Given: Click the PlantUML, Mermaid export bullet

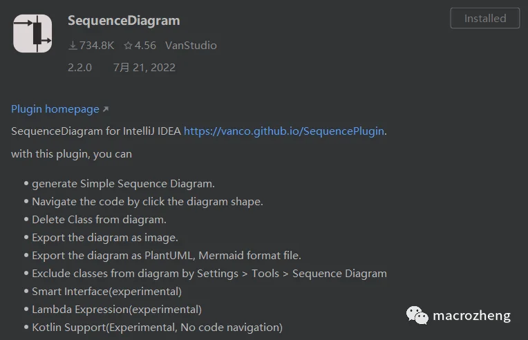Looking at the screenshot, I should [x=167, y=256].
